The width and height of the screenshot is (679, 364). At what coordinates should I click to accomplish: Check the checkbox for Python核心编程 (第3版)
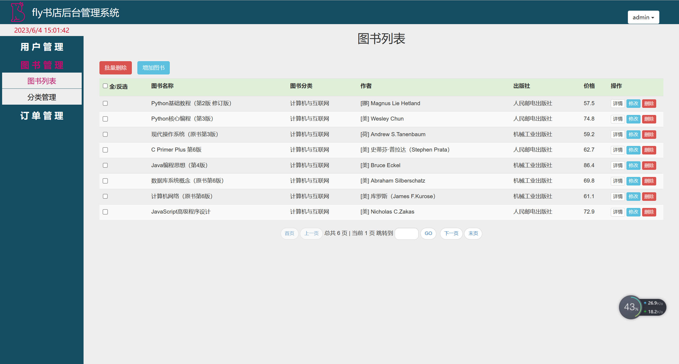point(105,119)
